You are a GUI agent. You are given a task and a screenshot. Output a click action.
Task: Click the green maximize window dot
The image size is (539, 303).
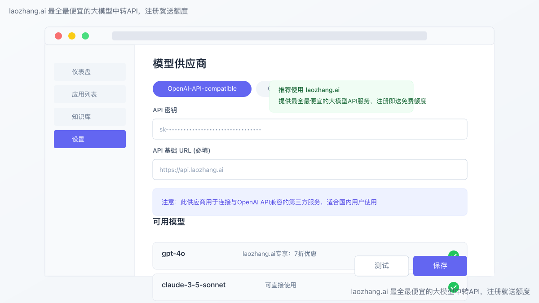click(x=85, y=36)
